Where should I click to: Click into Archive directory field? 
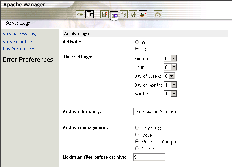click(x=180, y=111)
